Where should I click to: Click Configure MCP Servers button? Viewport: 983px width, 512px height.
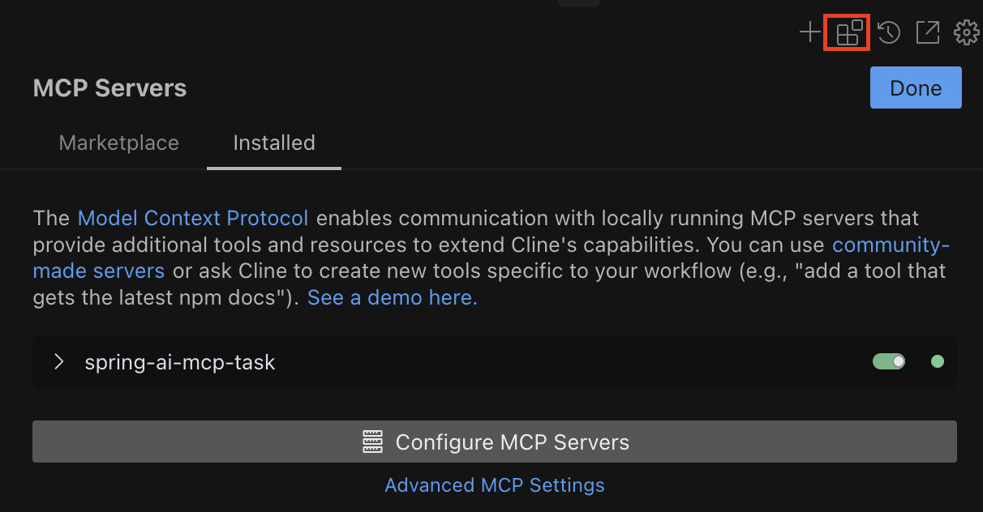point(495,442)
